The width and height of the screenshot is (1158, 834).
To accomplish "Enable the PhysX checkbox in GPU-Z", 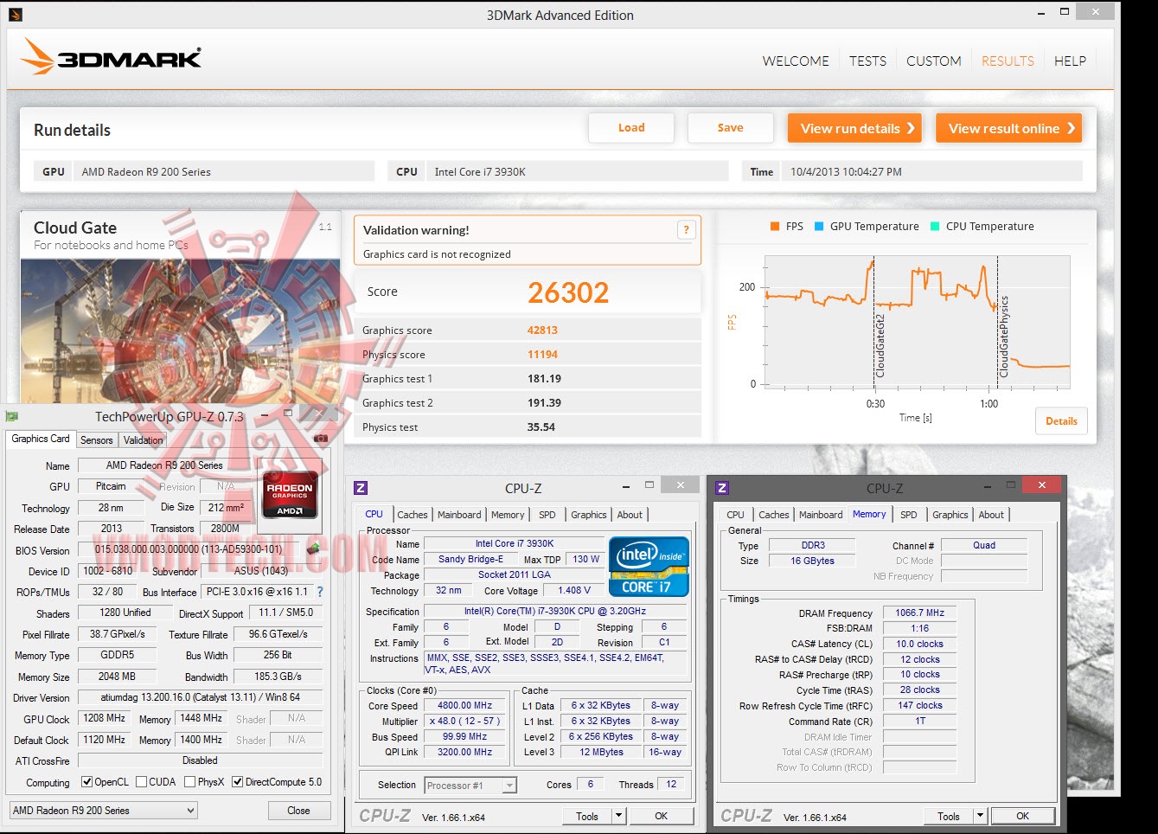I will click(x=189, y=782).
